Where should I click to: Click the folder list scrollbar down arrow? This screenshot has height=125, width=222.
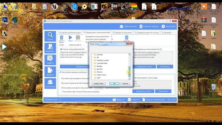[129, 79]
